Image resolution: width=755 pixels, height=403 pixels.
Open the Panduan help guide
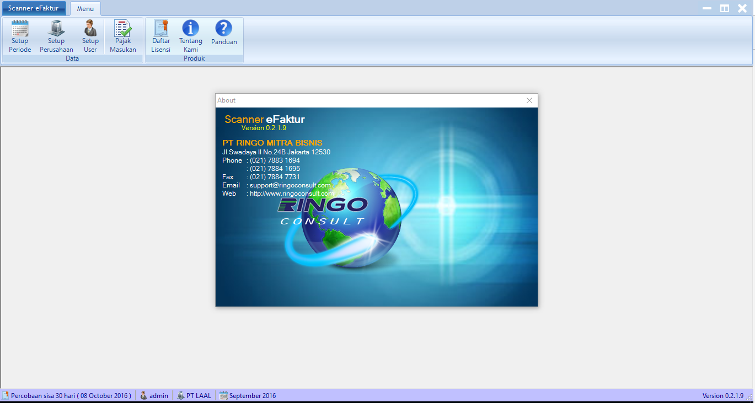(224, 33)
